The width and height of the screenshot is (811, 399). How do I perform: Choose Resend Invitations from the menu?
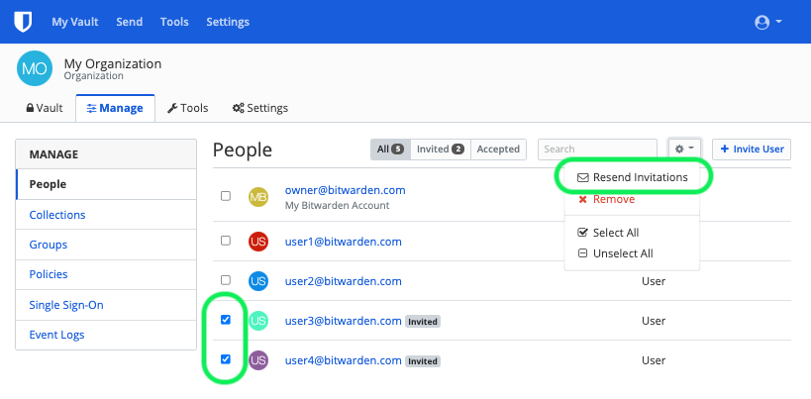632,177
